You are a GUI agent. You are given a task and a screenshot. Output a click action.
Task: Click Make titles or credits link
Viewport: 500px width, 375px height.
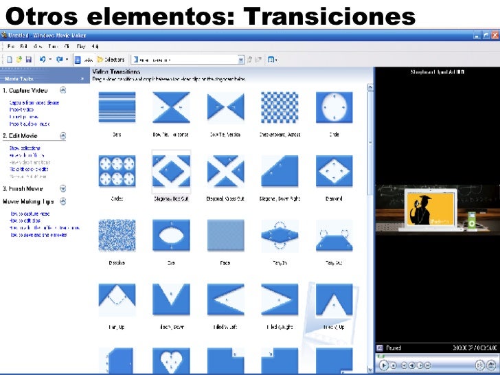pyautogui.click(x=29, y=169)
